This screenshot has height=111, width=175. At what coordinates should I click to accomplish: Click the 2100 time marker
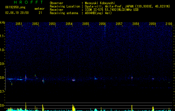(x=169, y=24)
